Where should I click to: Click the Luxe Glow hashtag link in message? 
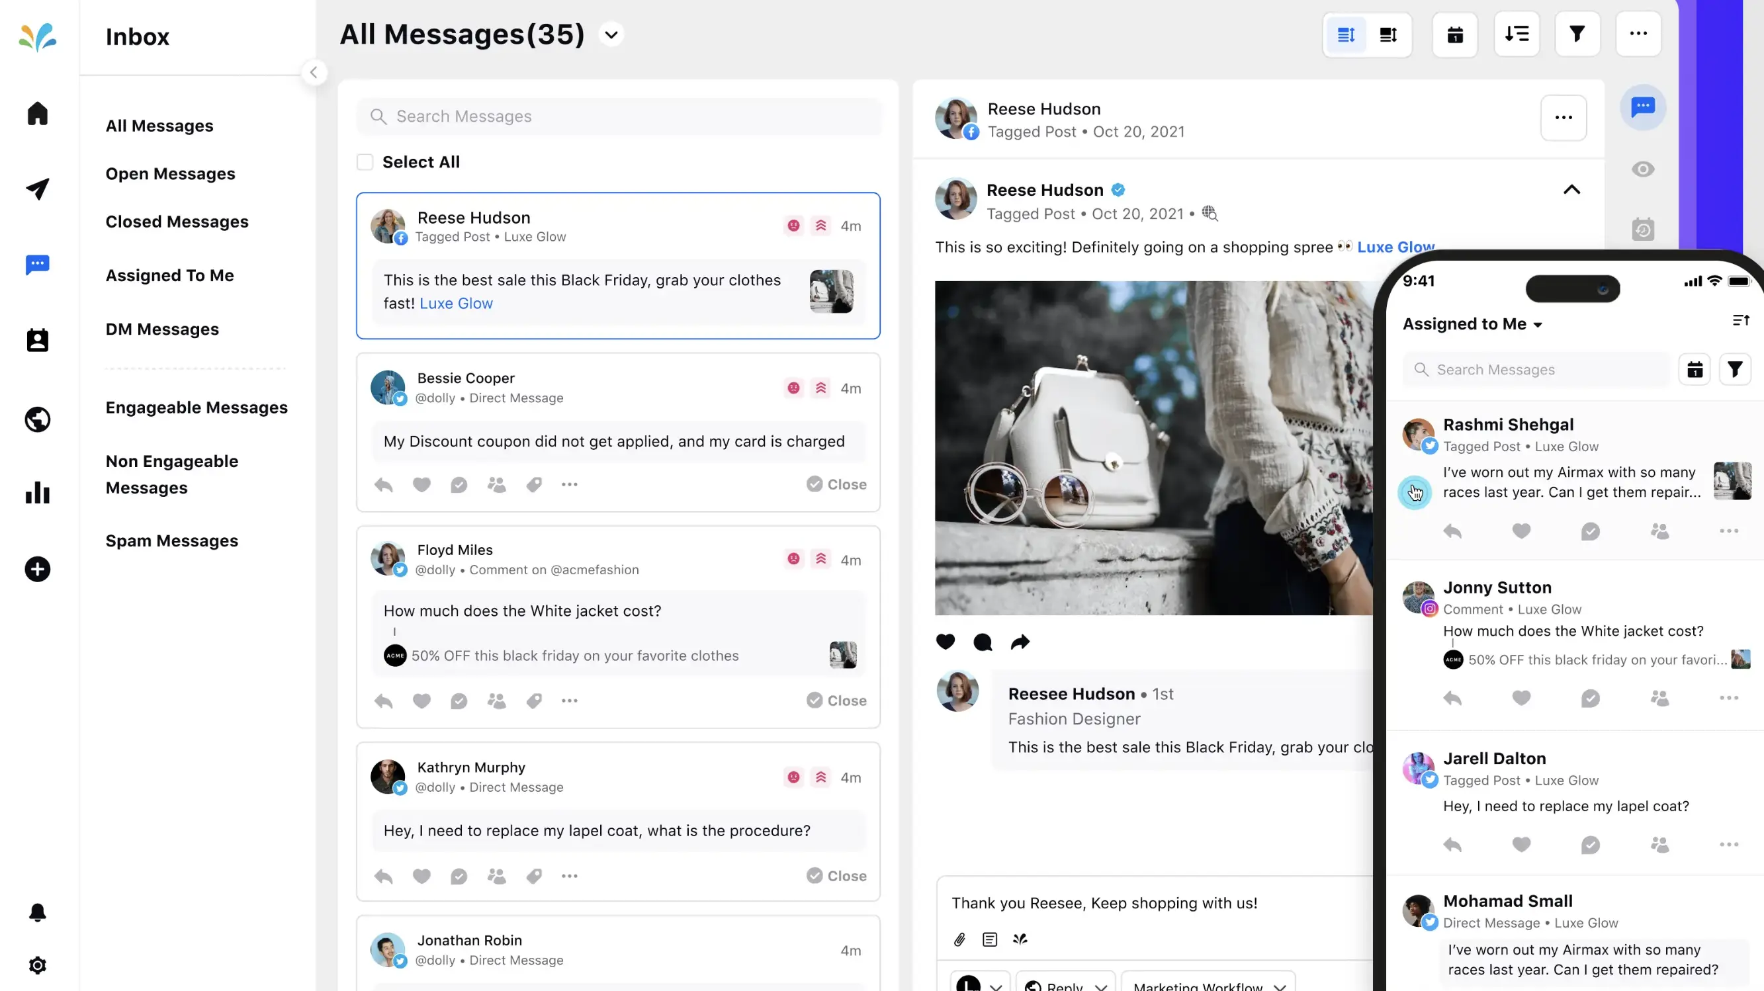(455, 303)
